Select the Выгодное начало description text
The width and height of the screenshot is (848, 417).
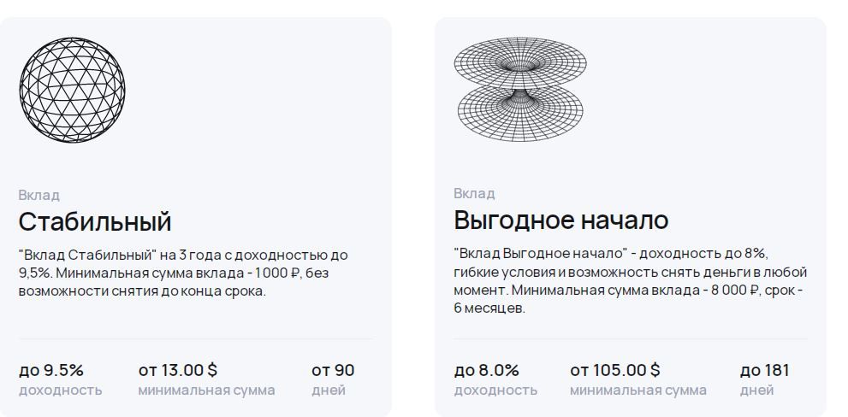[x=630, y=281]
